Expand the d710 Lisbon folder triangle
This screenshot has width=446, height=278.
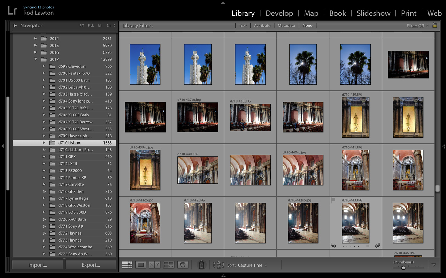[44, 143]
